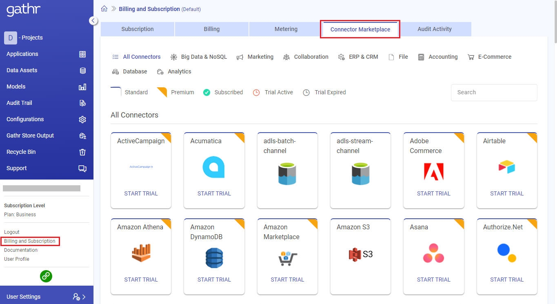557x304 pixels.
Task: Open the adls-batch-channel connector card
Action: tap(287, 170)
